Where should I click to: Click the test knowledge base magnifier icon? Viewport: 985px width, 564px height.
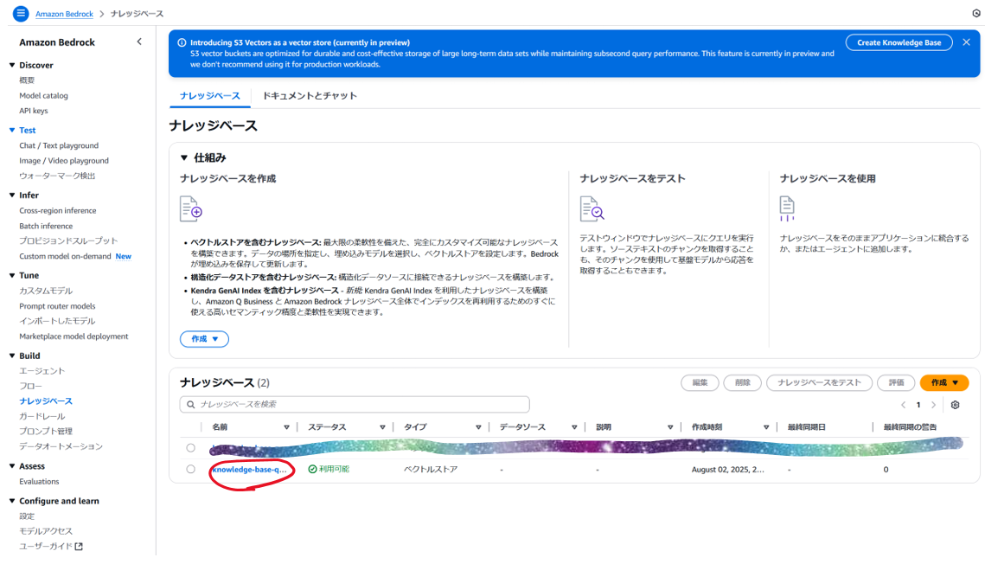coord(592,209)
